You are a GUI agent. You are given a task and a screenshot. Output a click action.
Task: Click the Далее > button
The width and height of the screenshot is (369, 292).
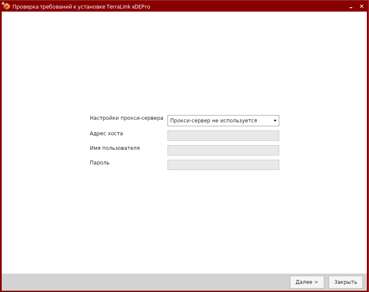[x=307, y=282]
